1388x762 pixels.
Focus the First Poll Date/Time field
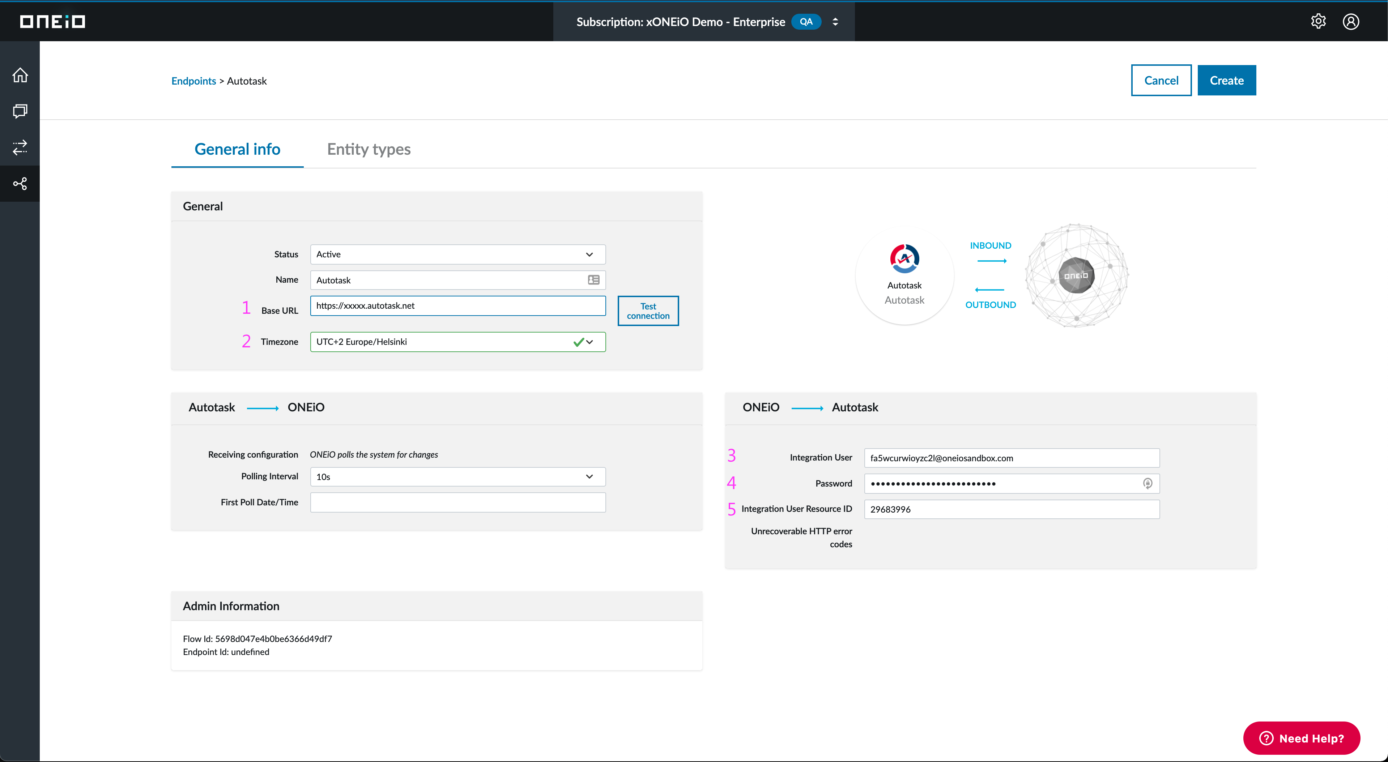(457, 502)
